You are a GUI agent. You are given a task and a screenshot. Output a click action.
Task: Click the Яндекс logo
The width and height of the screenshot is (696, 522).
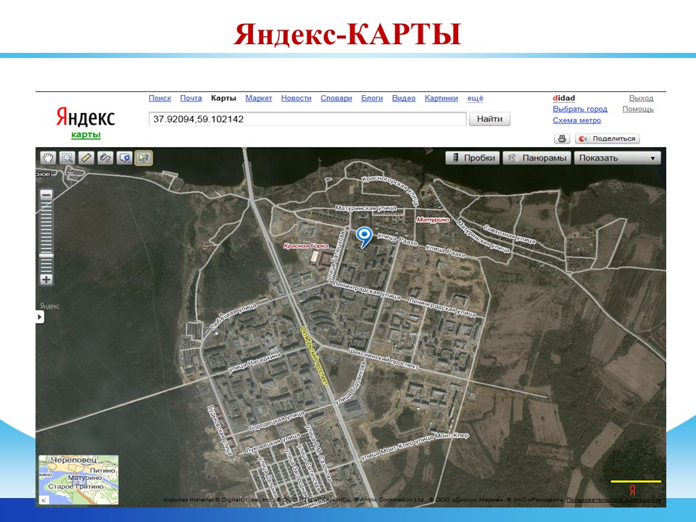click(x=86, y=117)
